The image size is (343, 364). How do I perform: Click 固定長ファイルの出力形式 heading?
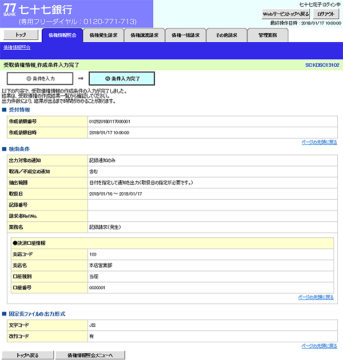(37, 314)
